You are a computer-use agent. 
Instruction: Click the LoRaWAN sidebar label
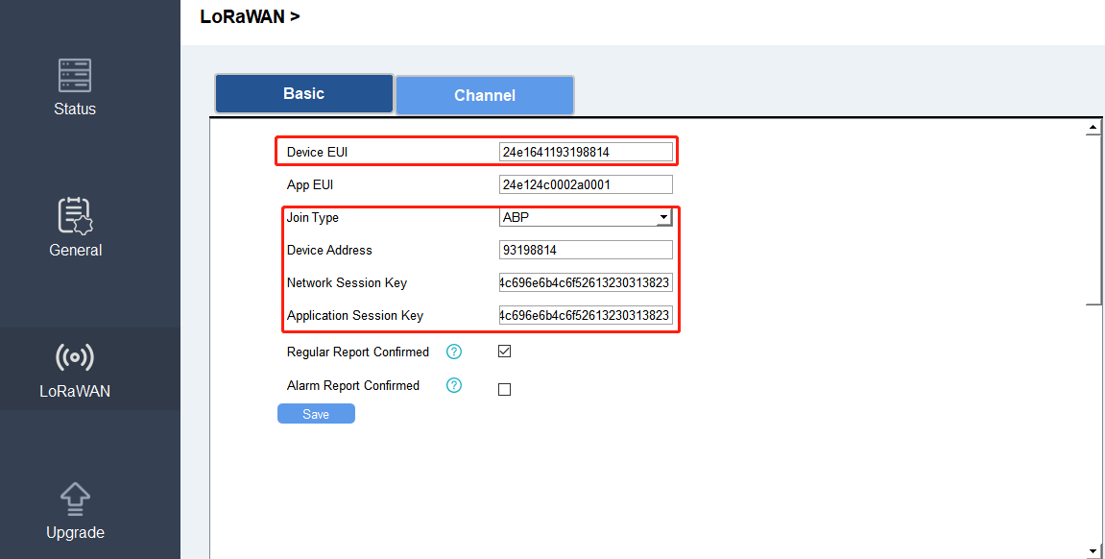75,391
